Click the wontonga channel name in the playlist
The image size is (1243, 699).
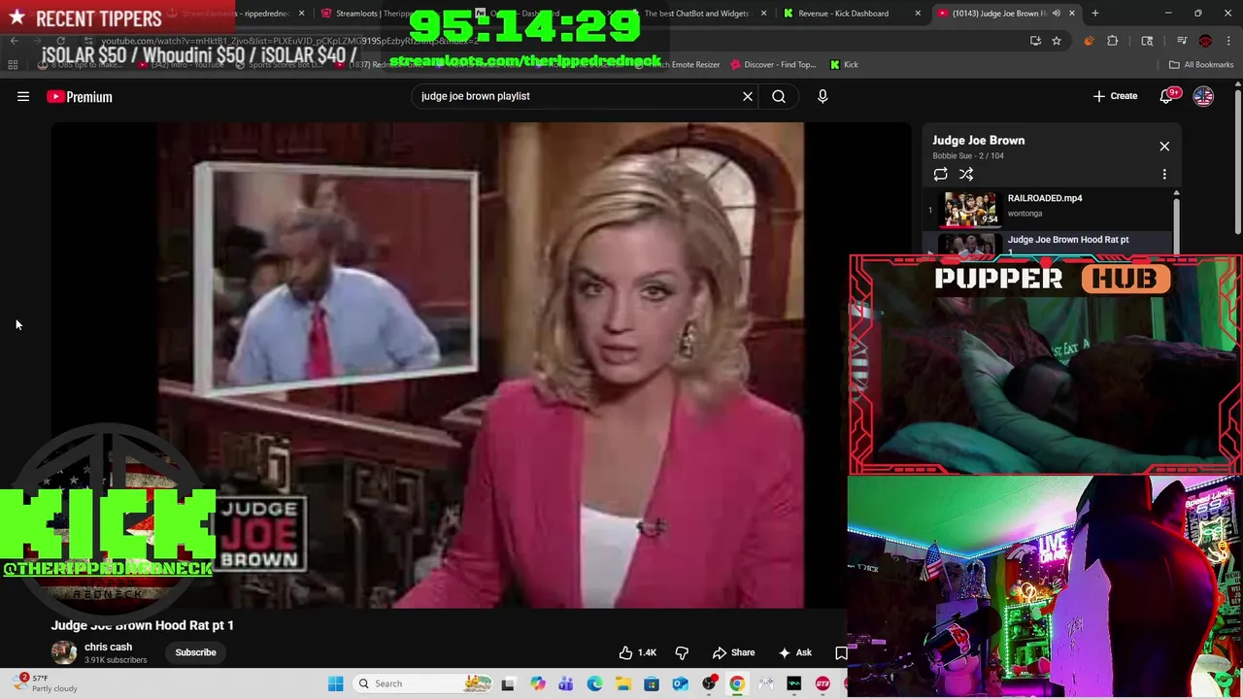pyautogui.click(x=1025, y=214)
